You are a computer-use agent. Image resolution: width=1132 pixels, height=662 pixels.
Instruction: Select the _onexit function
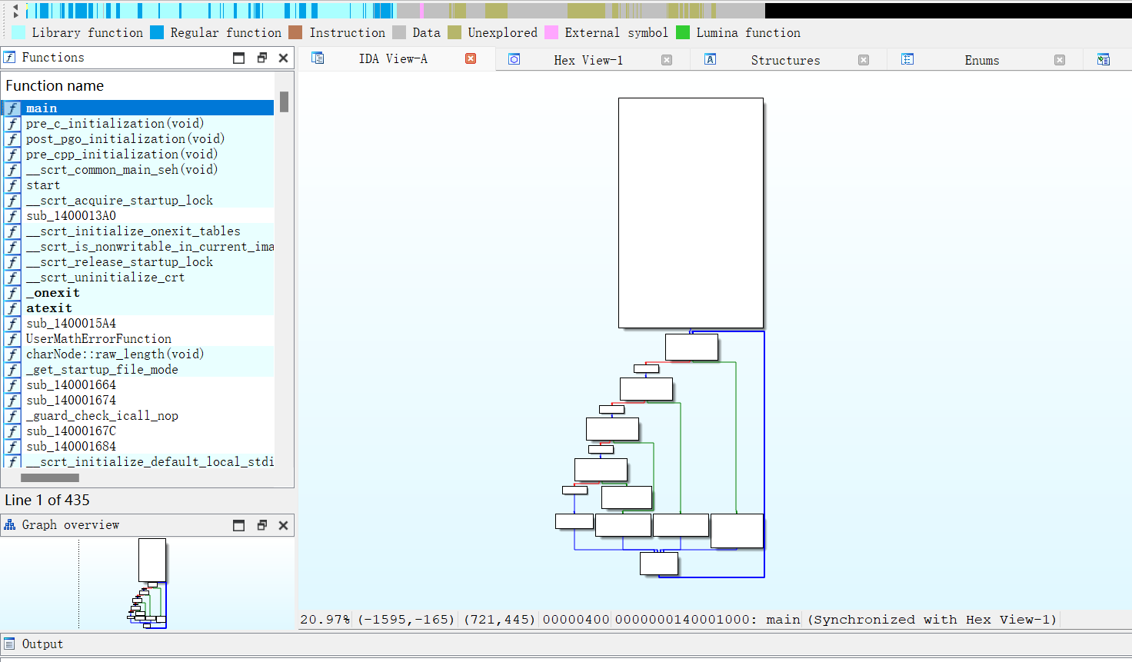(138, 292)
